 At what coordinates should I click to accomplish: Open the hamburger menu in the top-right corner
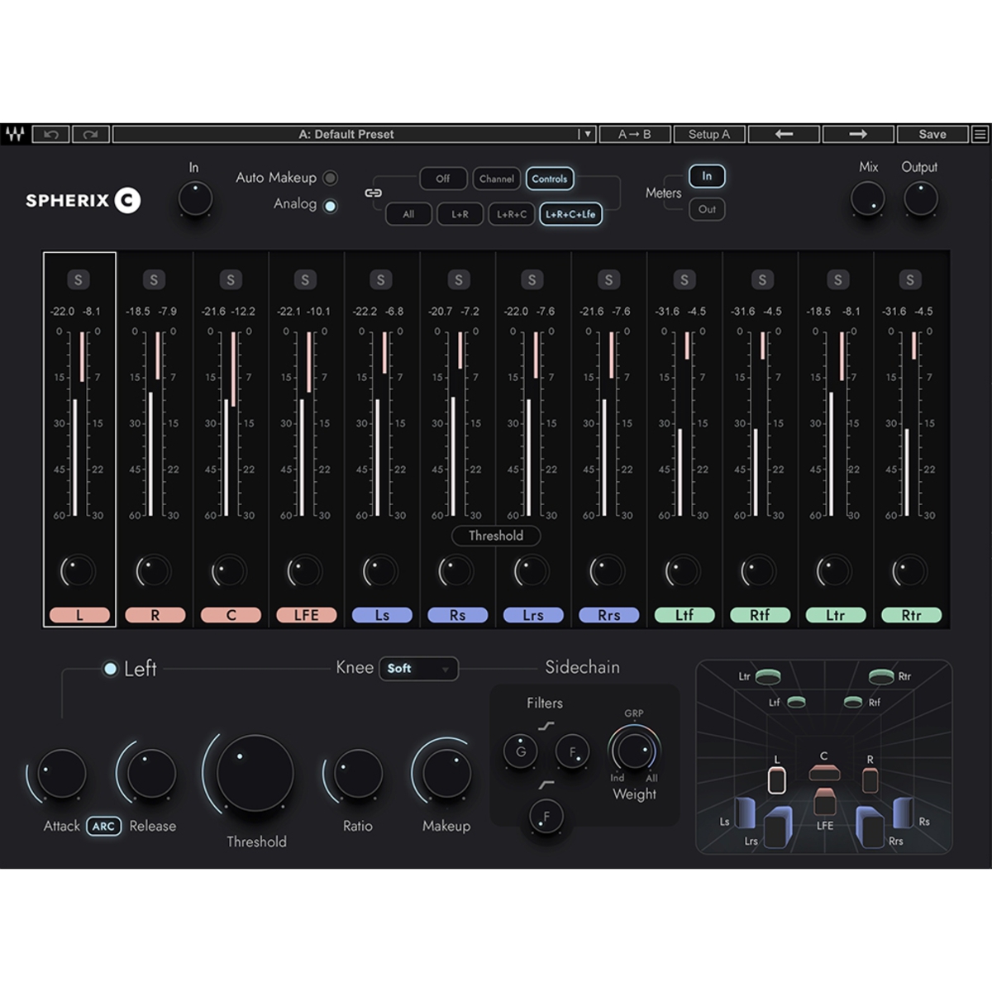pos(980,134)
